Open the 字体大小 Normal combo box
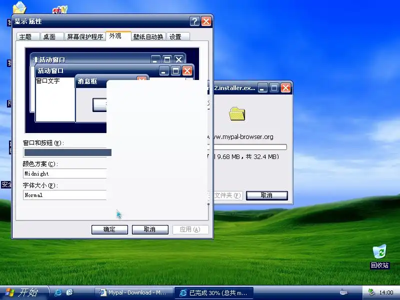The image size is (400, 300). pos(65,195)
